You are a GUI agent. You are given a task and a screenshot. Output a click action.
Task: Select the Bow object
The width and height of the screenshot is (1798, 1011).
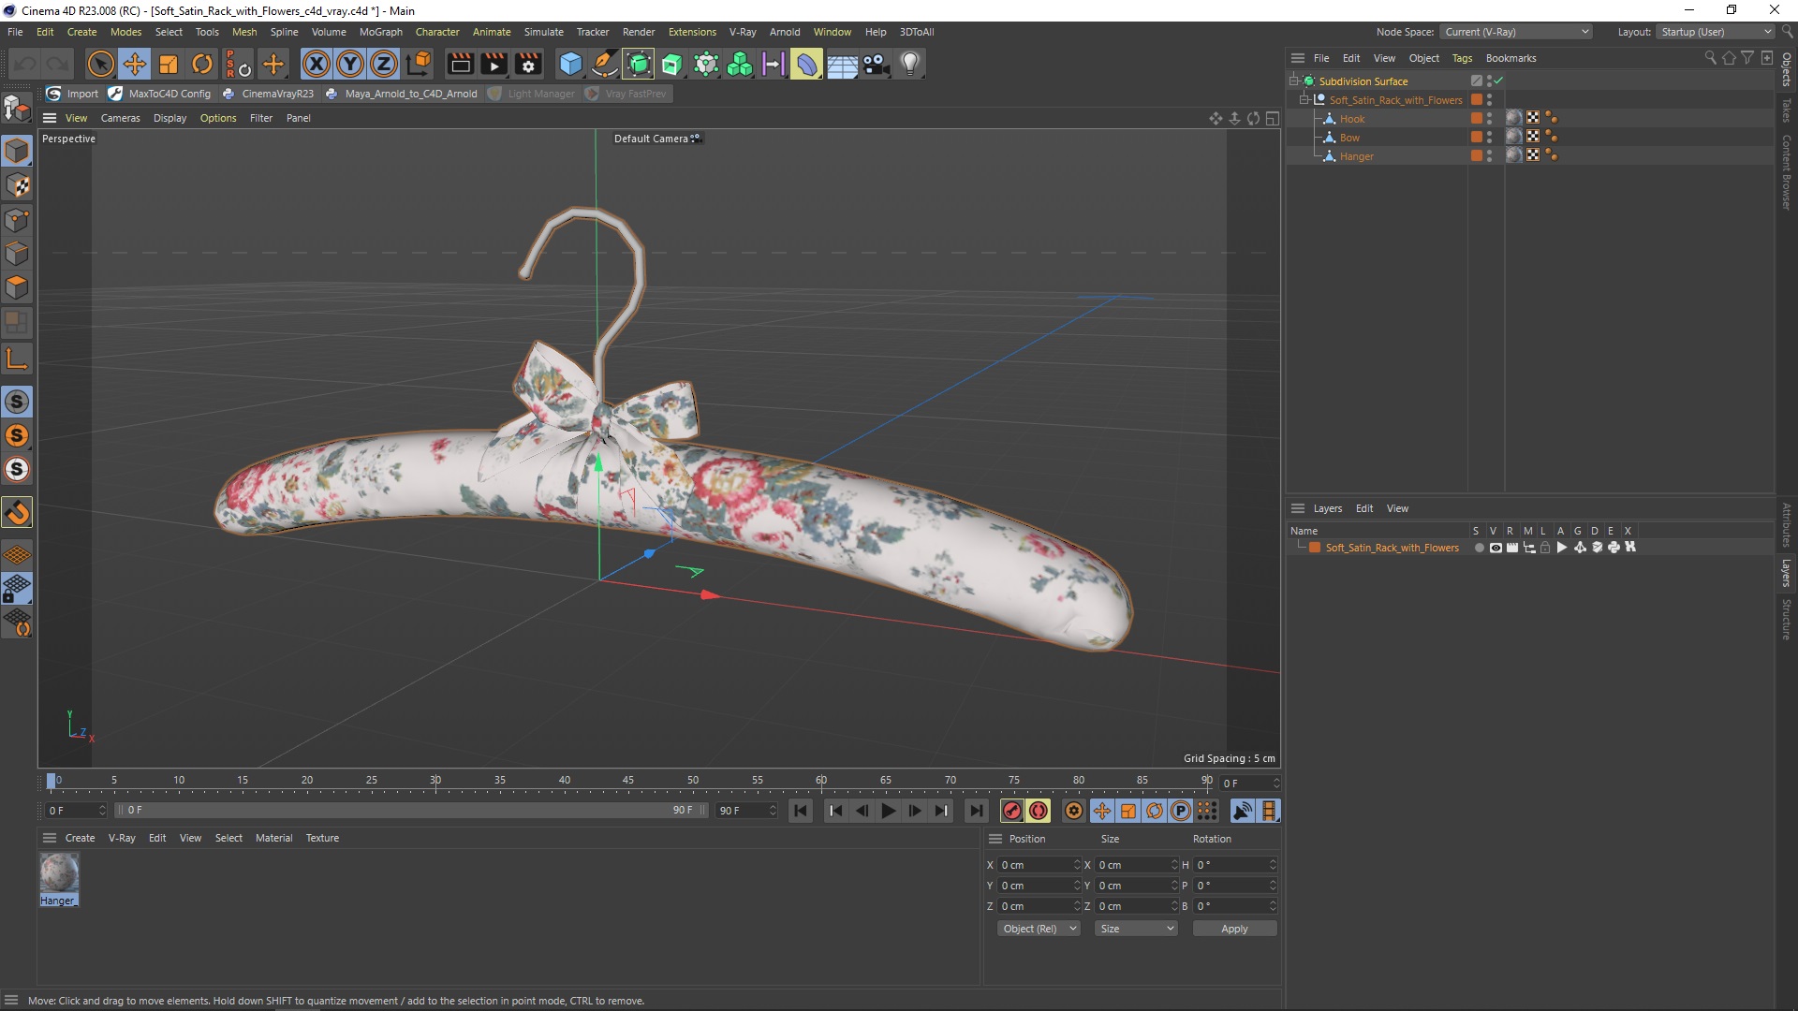[x=1349, y=138]
